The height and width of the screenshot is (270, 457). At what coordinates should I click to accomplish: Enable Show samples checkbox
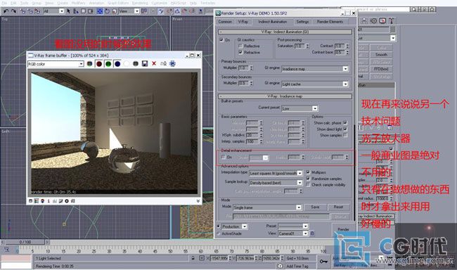click(x=345, y=135)
